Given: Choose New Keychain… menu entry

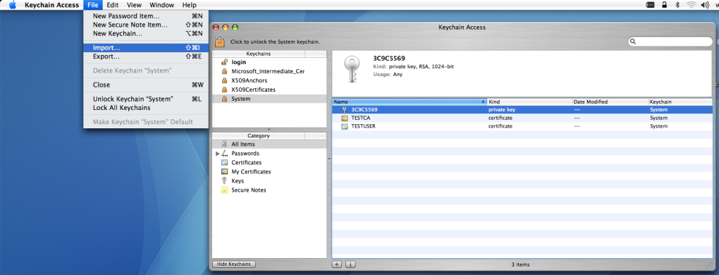Looking at the screenshot, I should tap(146, 33).
